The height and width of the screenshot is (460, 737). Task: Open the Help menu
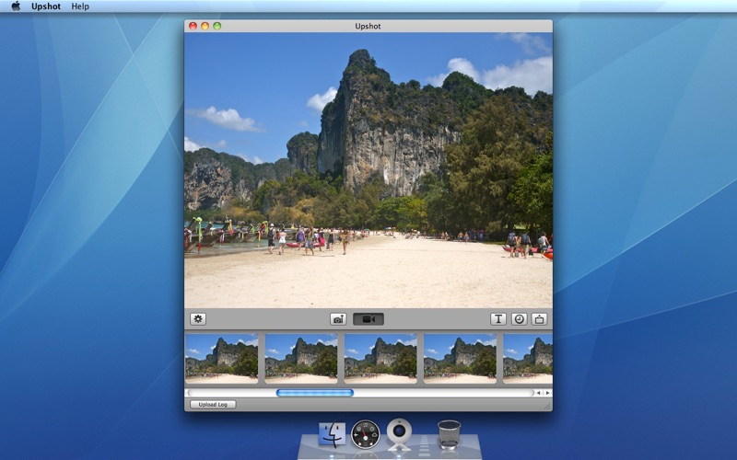pos(80,6)
